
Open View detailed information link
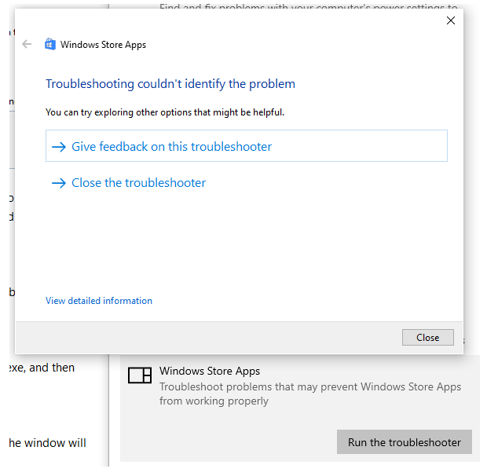point(99,301)
